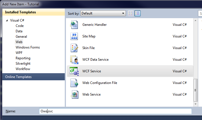Collapse the Visual C# tree node
This screenshot has width=202, height=120.
[7, 20]
